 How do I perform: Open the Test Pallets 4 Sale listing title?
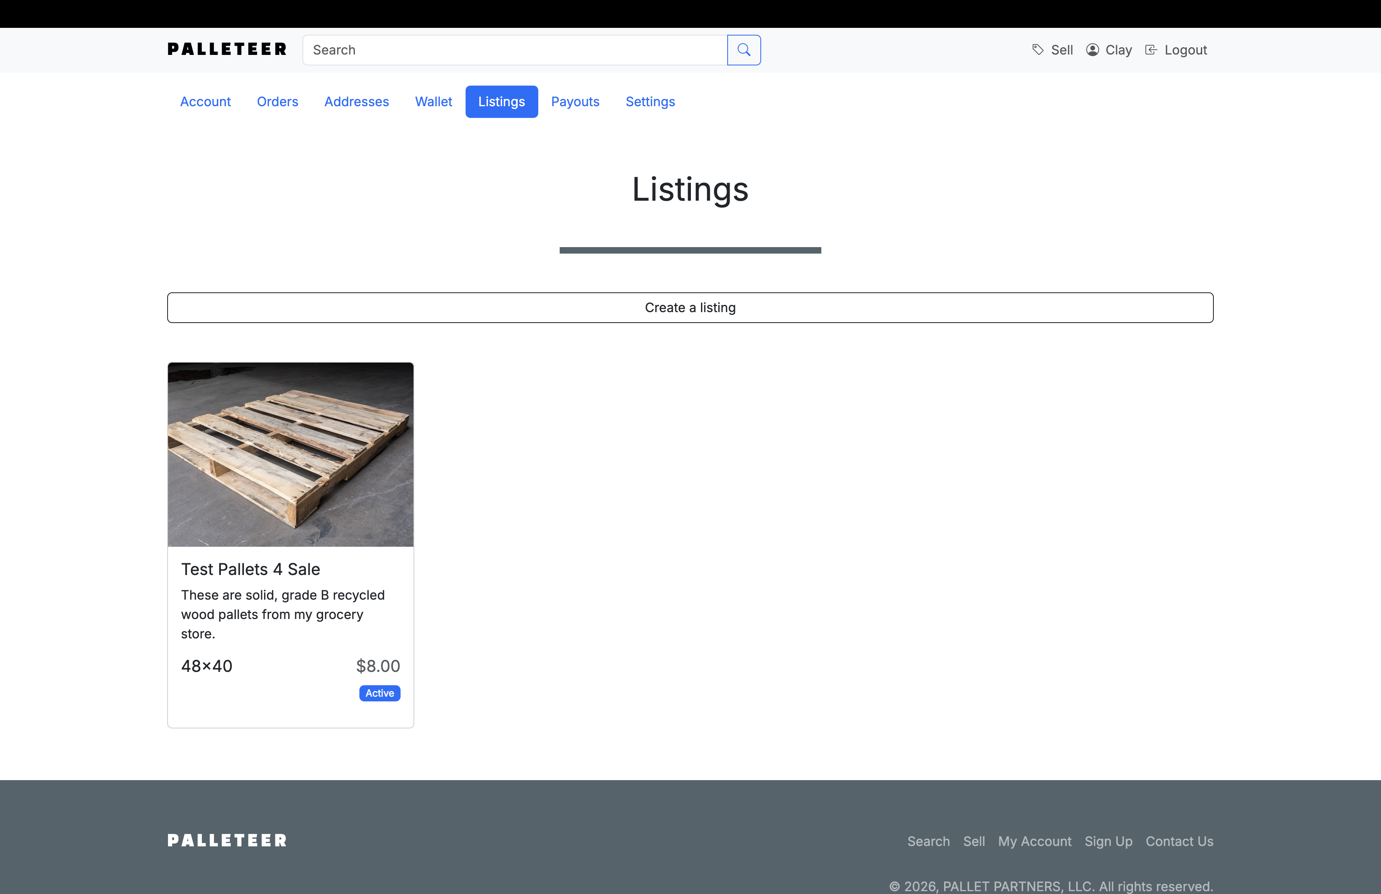click(250, 569)
